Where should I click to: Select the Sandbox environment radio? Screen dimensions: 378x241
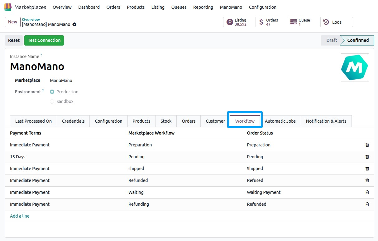[x=52, y=101]
